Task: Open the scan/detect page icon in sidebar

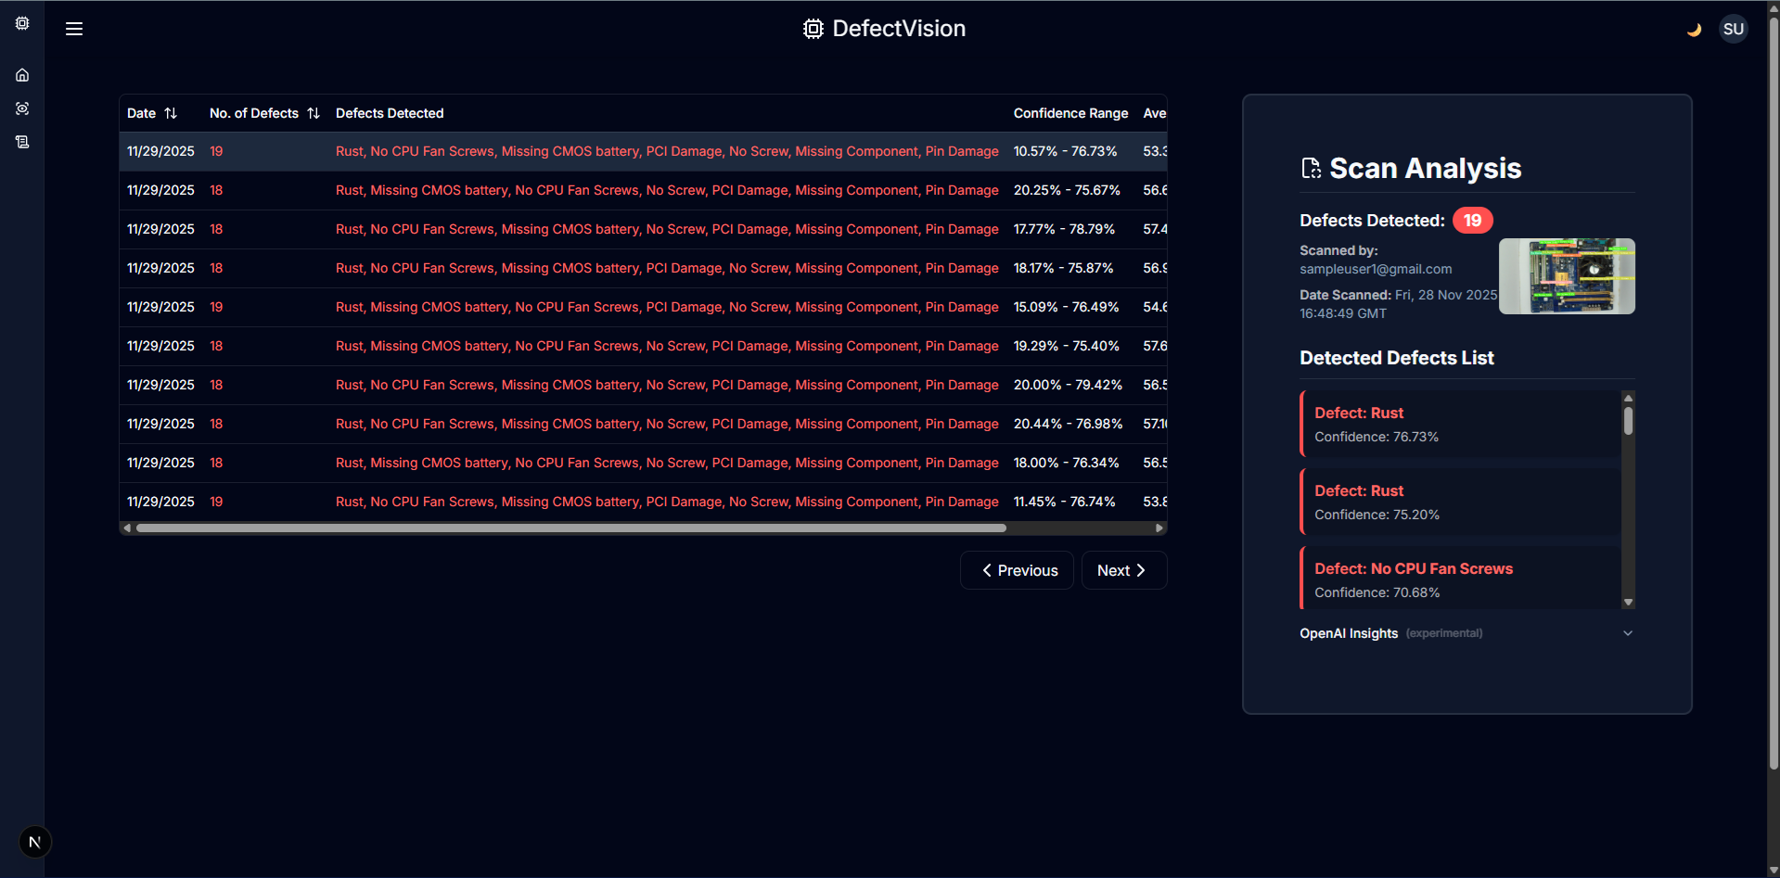Action: (x=22, y=108)
